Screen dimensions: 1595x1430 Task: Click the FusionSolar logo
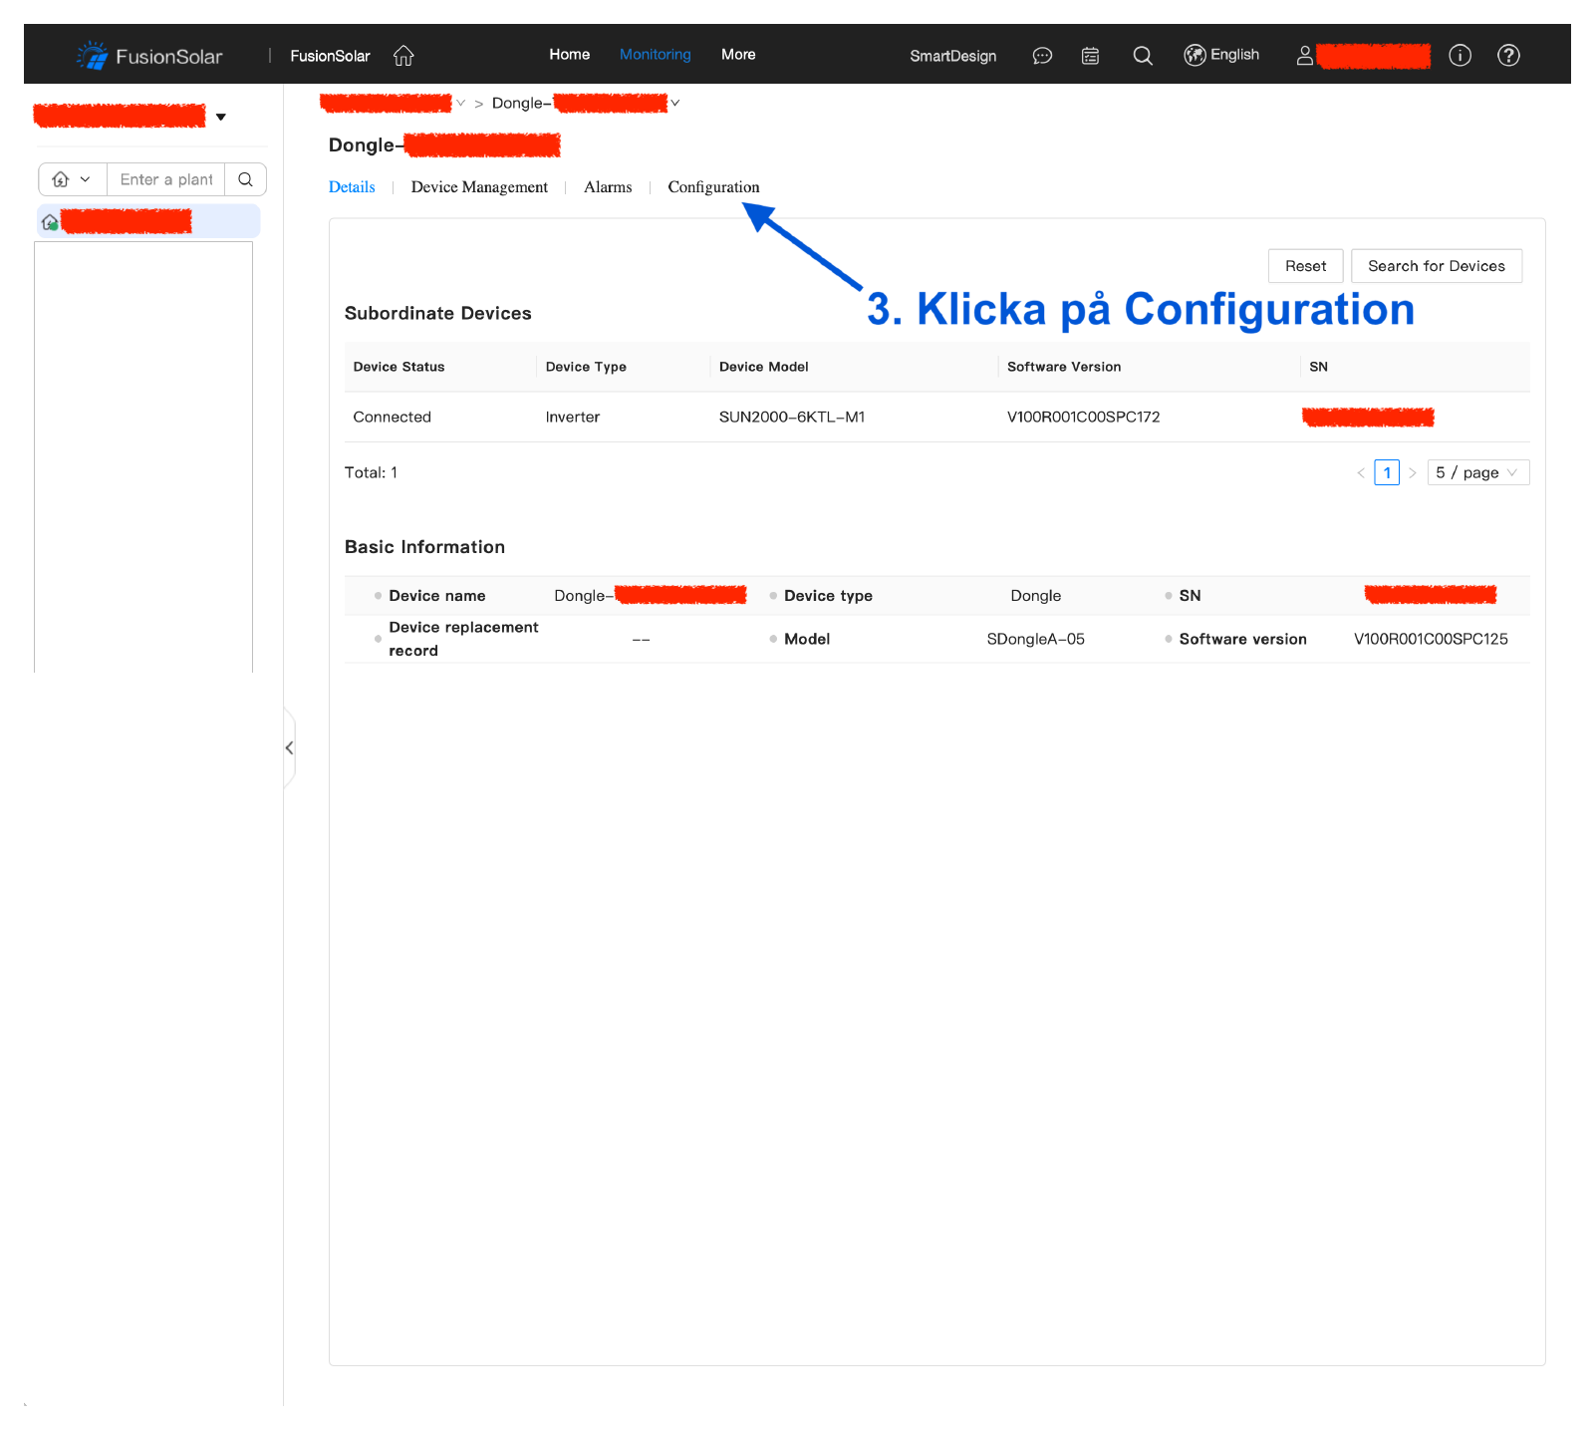pos(149,56)
